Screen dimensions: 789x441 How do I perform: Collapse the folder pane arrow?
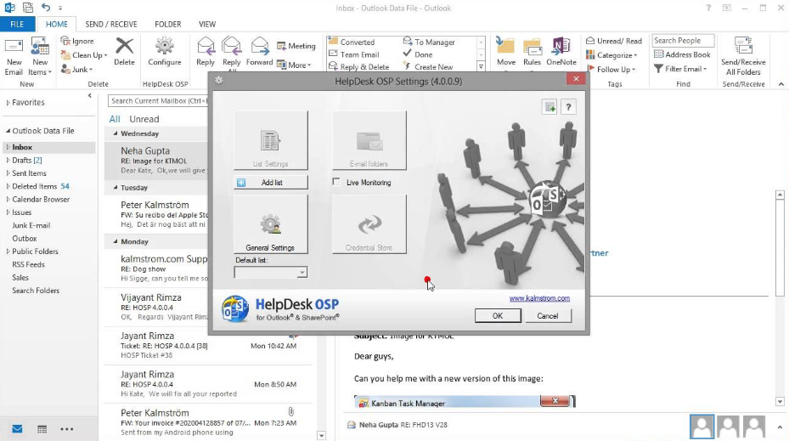click(x=89, y=95)
